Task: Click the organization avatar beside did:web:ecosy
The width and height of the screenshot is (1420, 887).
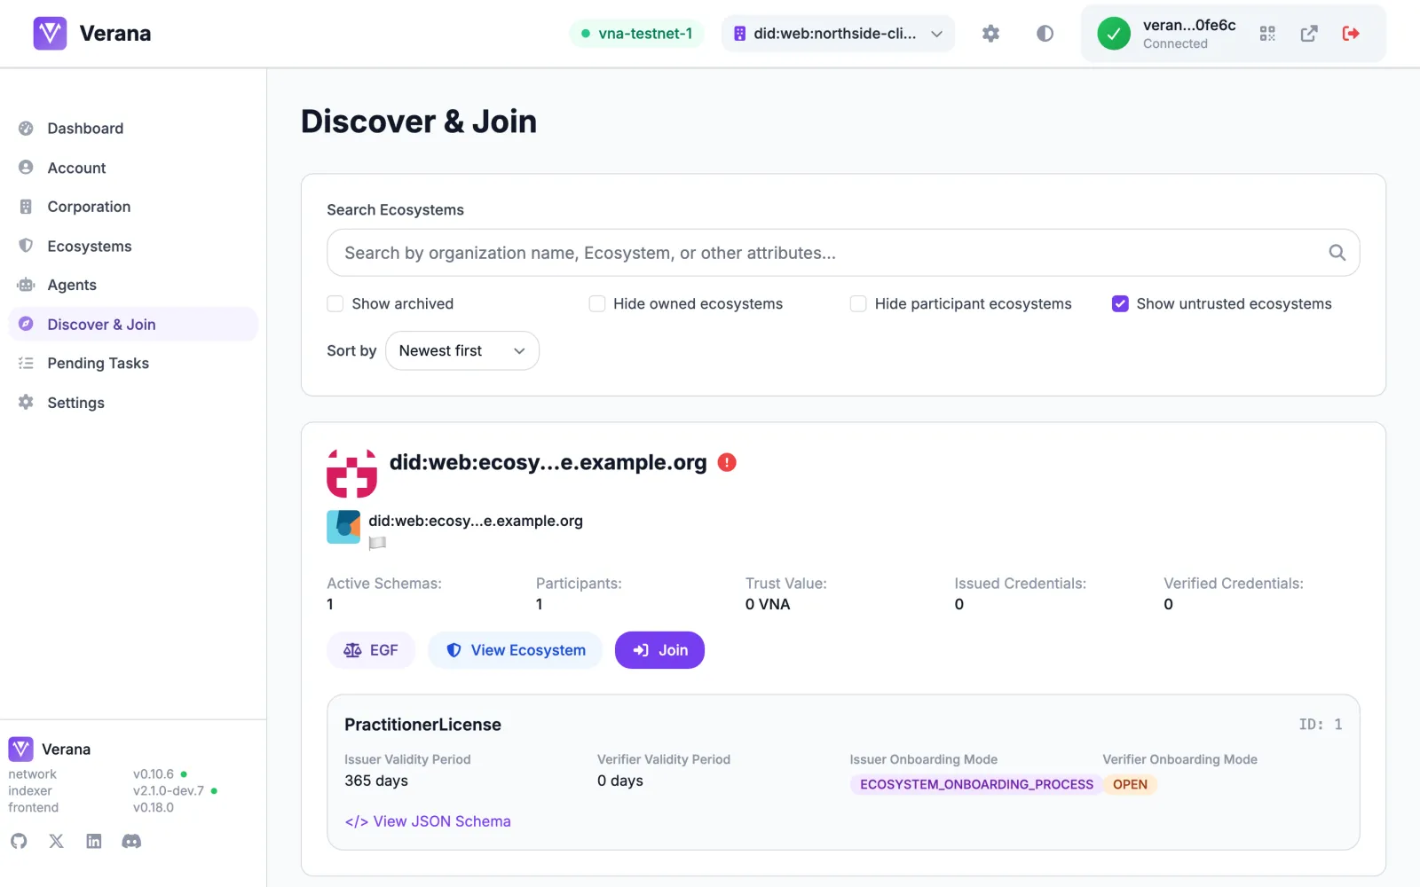Action: click(x=343, y=527)
